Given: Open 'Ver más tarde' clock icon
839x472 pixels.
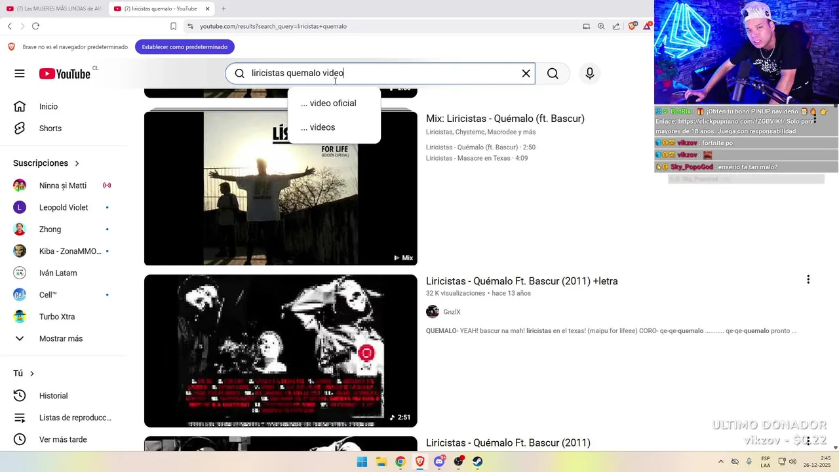Looking at the screenshot, I should (20, 439).
